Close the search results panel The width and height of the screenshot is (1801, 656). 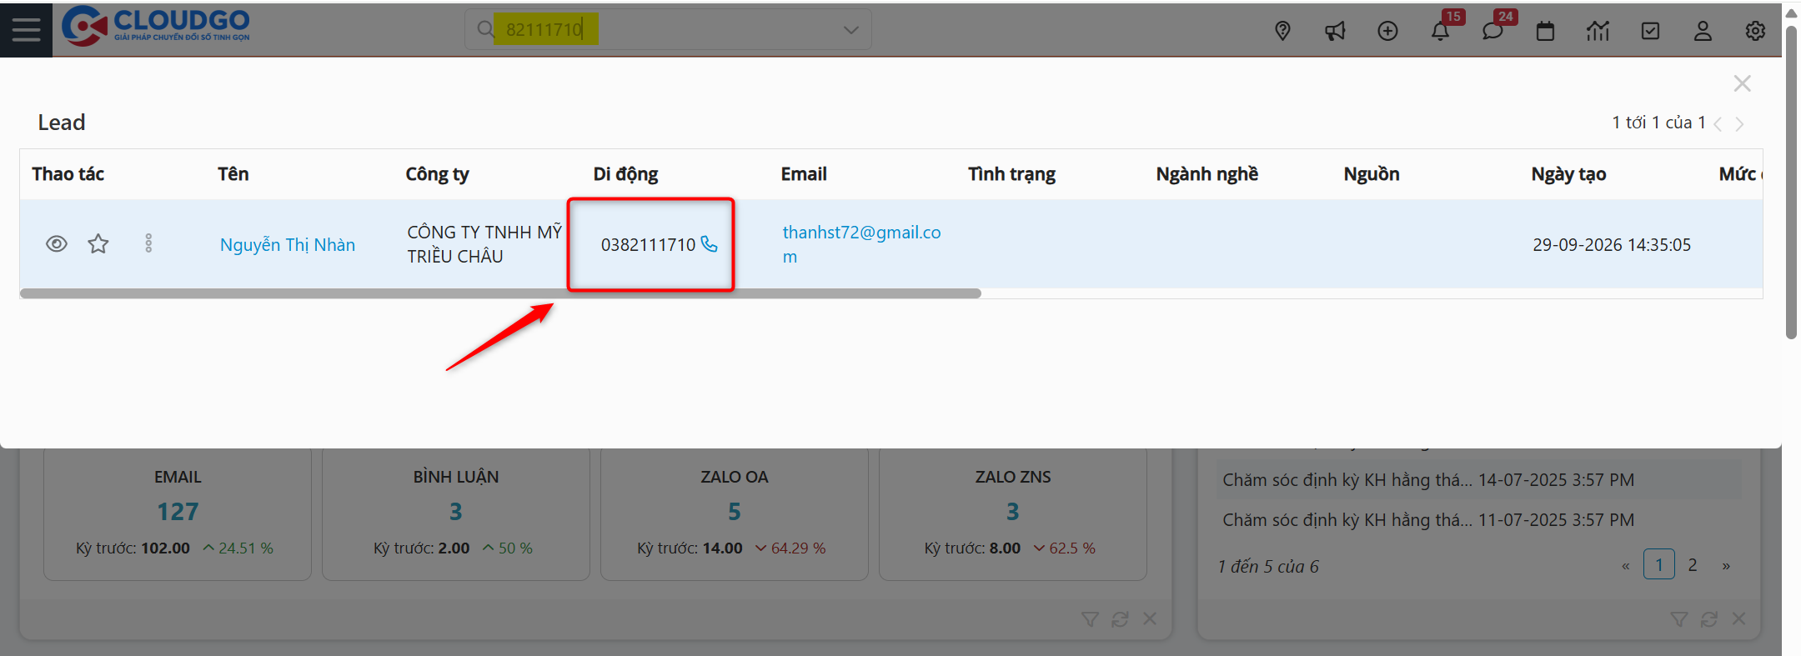point(1742,83)
